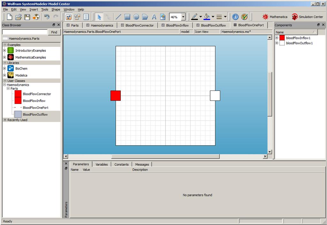Viewport: 327px width, 225px height.
Task: Activate the connection line tool
Action: pos(108,17)
